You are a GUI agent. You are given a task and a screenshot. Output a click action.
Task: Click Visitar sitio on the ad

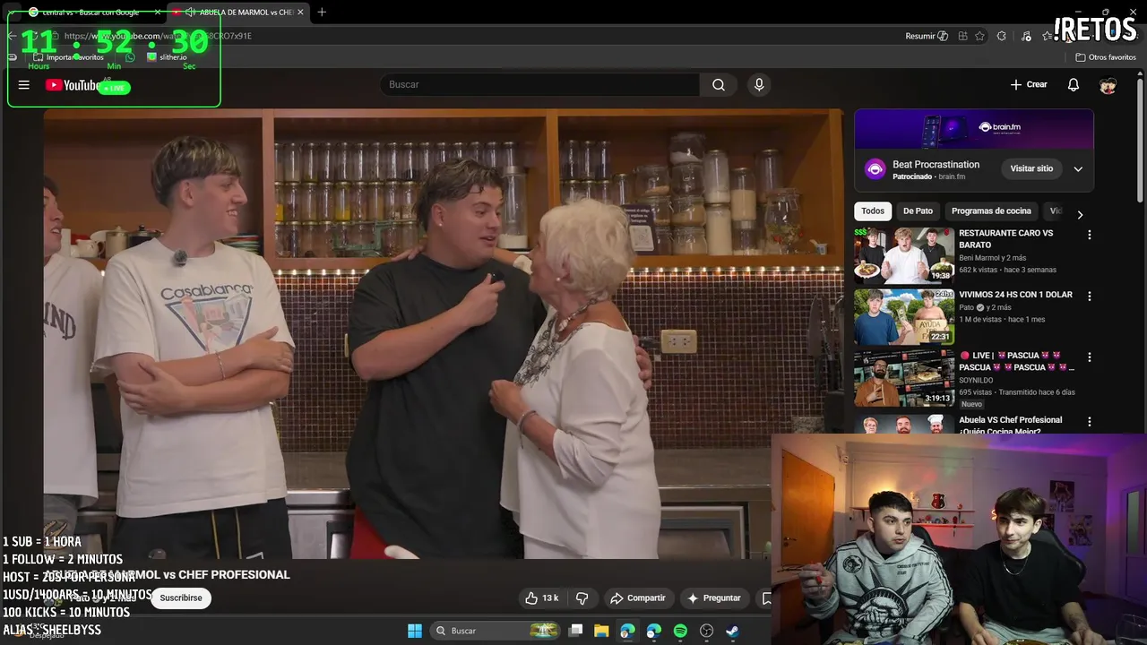tap(1031, 168)
